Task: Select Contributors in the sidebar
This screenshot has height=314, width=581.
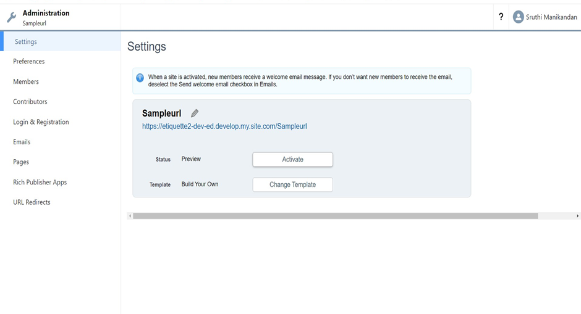Action: click(x=30, y=102)
